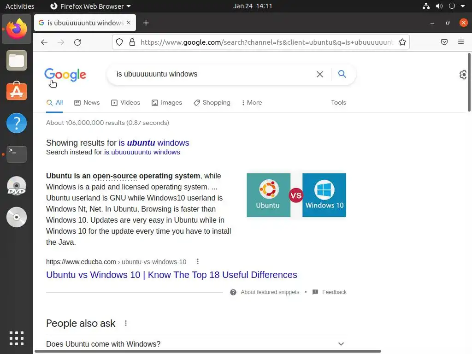472x354 pixels.
Task: Bookmark this page with the star icon
Action: click(402, 42)
